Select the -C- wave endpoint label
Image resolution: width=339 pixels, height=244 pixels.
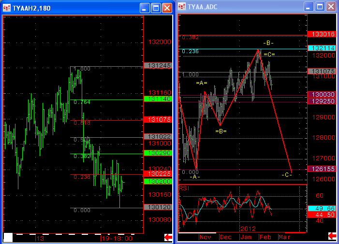286,174
